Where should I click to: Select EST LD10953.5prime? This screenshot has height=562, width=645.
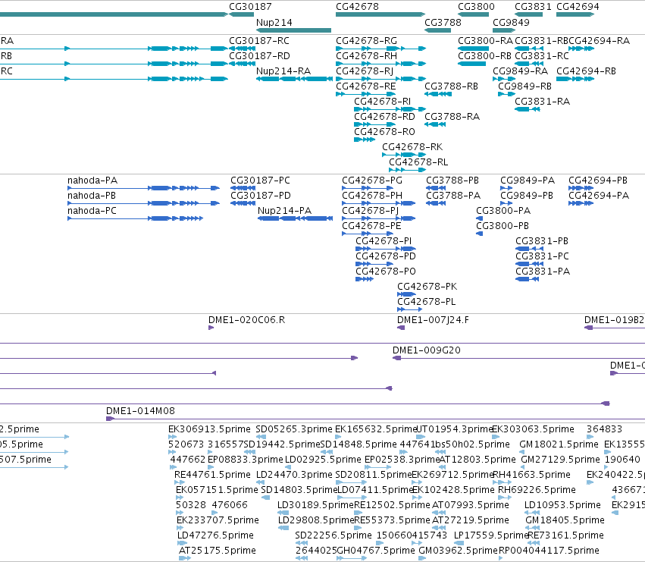point(532,513)
